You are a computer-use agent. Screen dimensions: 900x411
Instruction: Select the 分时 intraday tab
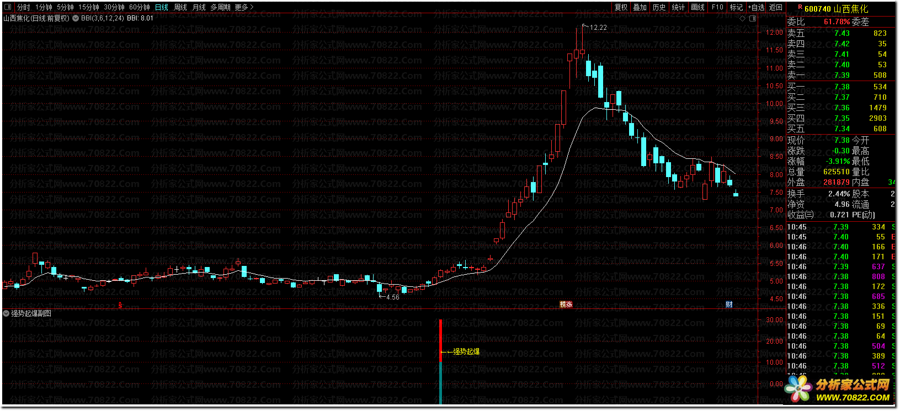23,7
